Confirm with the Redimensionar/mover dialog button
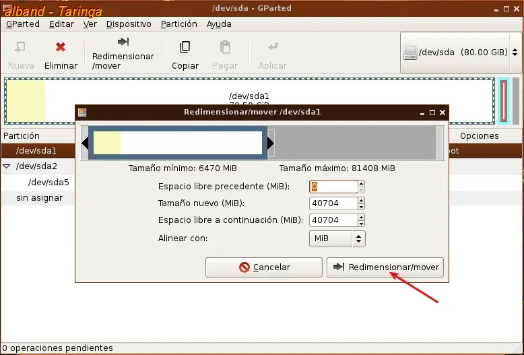The height and width of the screenshot is (355, 524). coord(385,267)
